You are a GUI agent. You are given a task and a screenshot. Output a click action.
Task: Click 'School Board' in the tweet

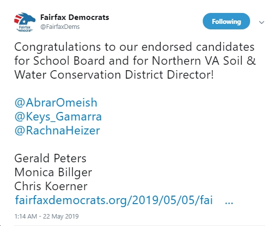(x=69, y=61)
